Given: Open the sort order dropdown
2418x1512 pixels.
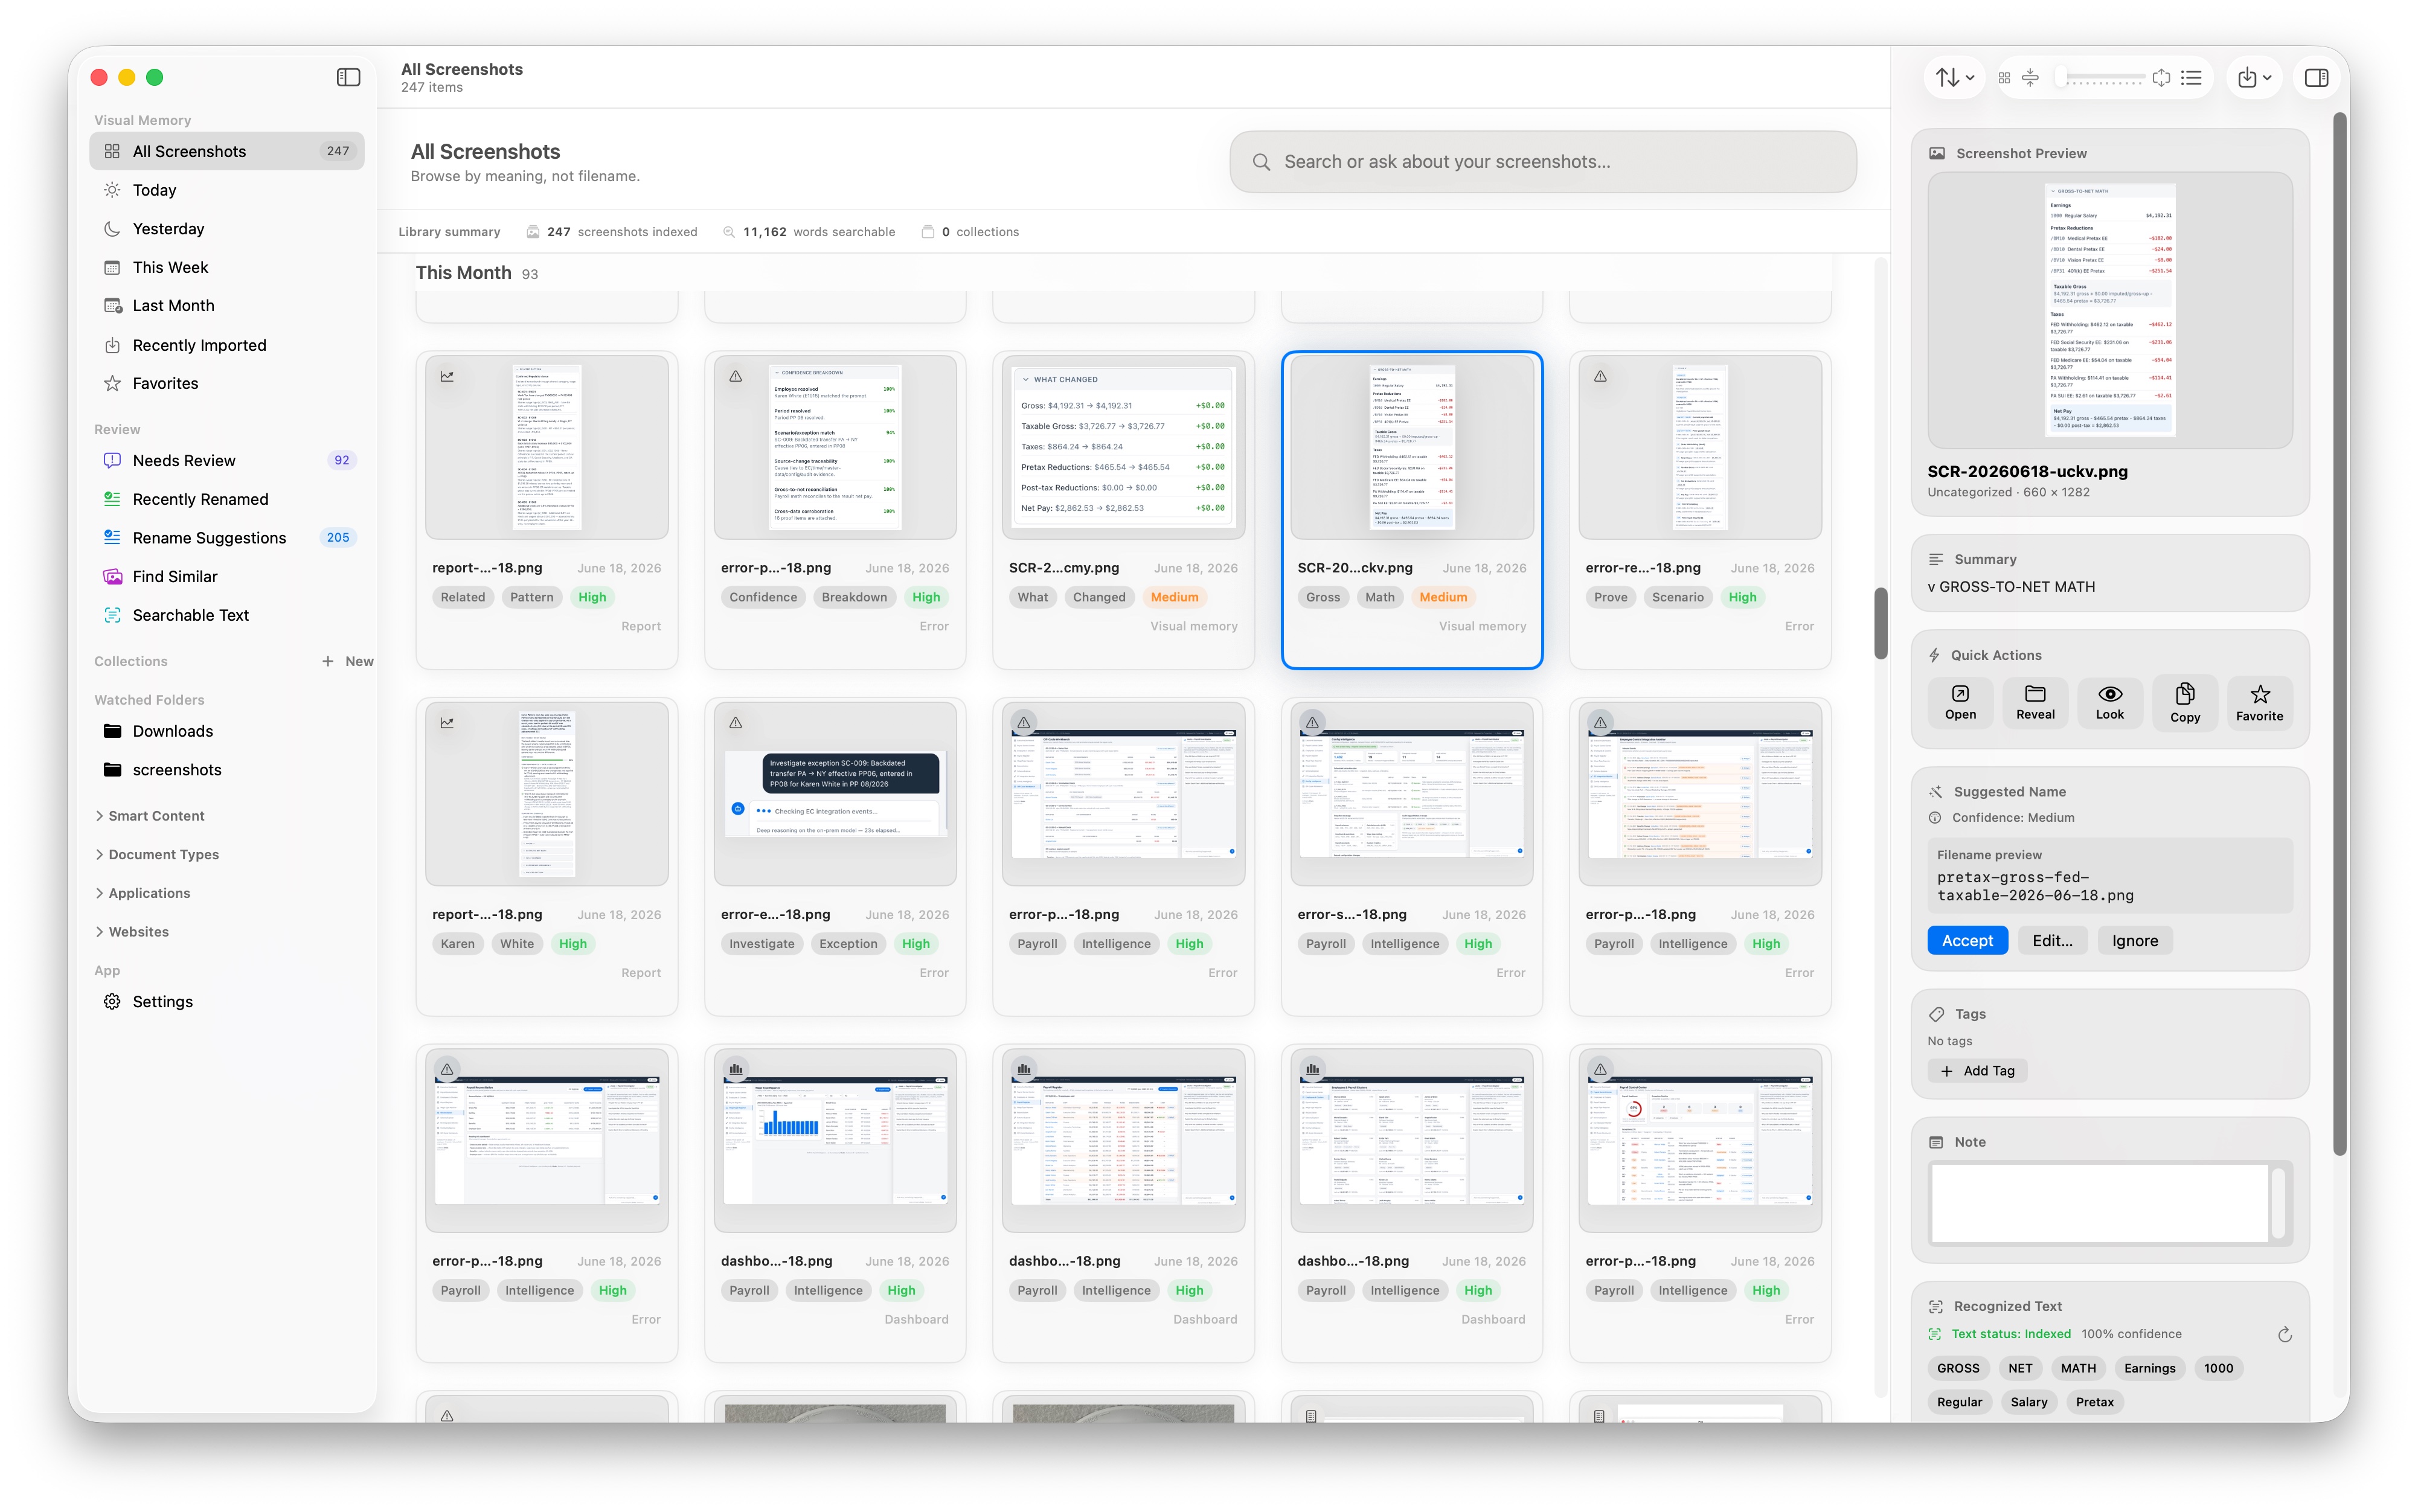Looking at the screenshot, I should pyautogui.click(x=1954, y=77).
